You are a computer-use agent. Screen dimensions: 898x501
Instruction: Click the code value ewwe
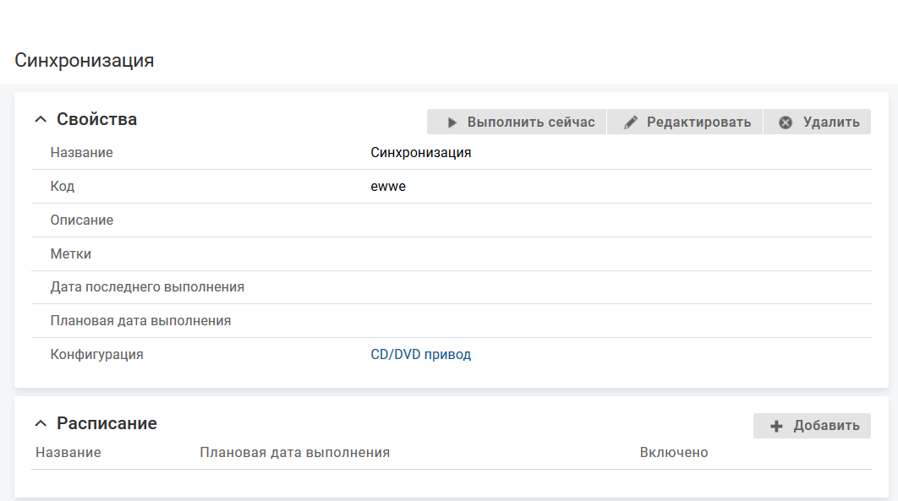tap(388, 187)
